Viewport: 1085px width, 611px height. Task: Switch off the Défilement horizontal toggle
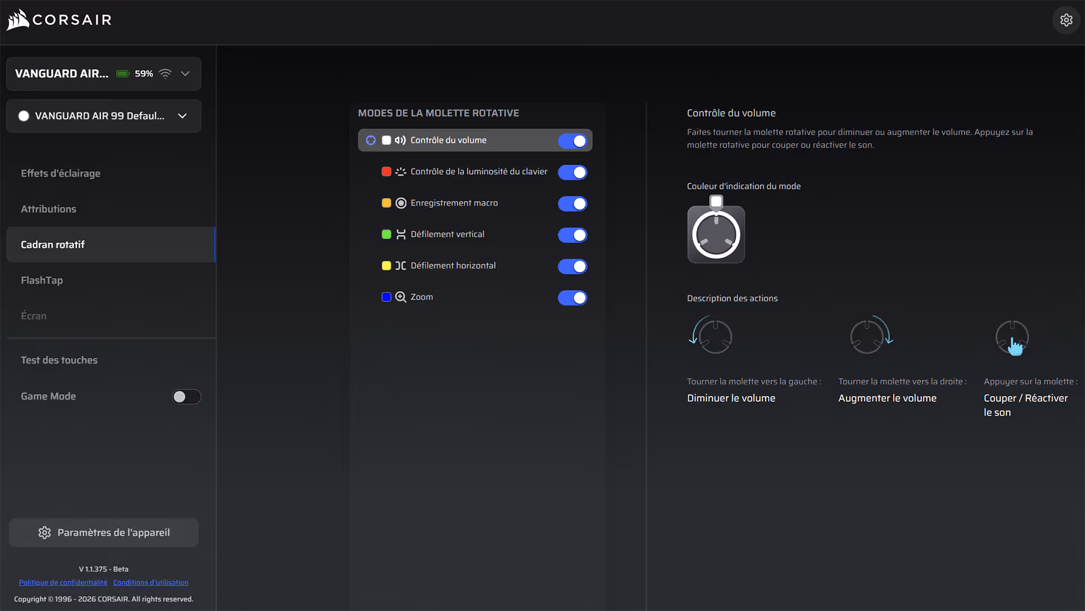(x=572, y=266)
